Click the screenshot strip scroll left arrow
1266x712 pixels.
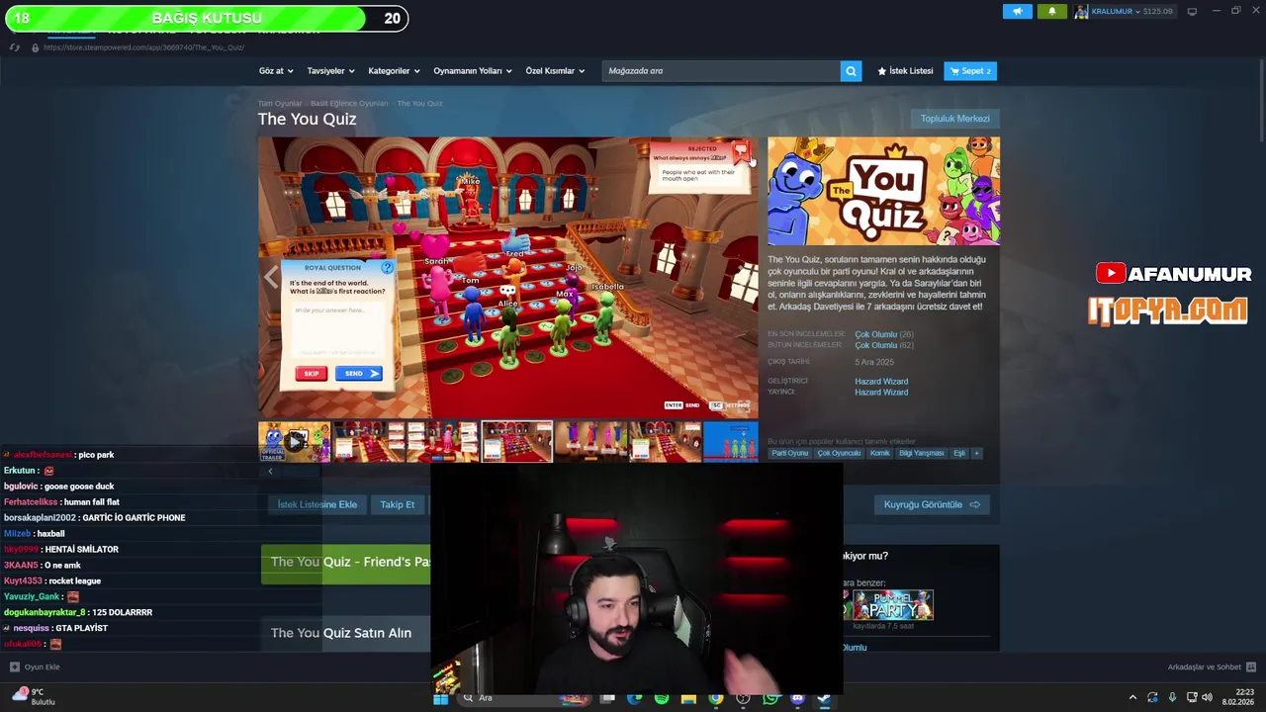pyautogui.click(x=270, y=472)
